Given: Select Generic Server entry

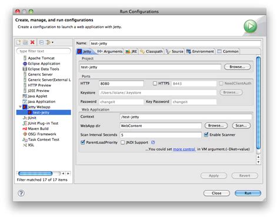Looking at the screenshot, I should point(38,74).
